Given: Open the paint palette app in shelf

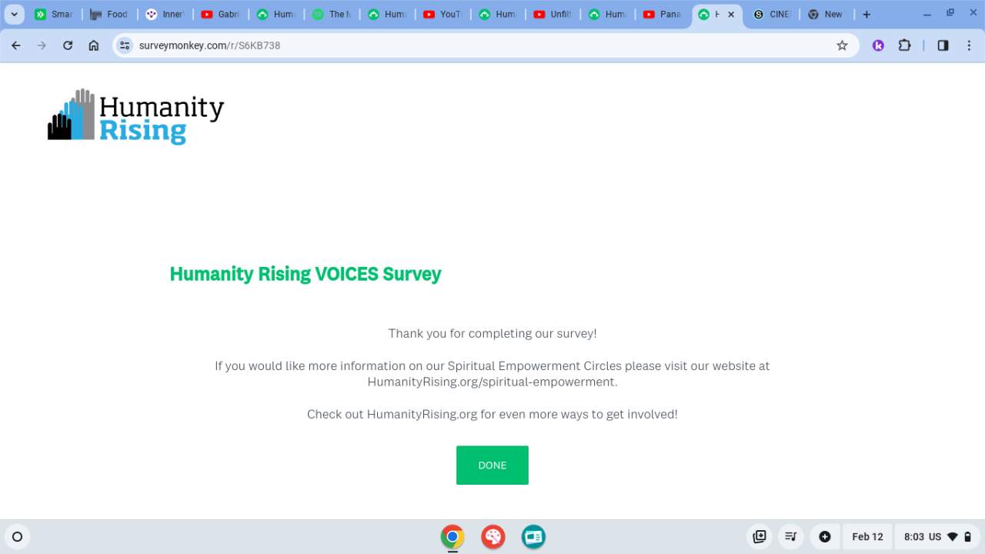Looking at the screenshot, I should coord(492,536).
